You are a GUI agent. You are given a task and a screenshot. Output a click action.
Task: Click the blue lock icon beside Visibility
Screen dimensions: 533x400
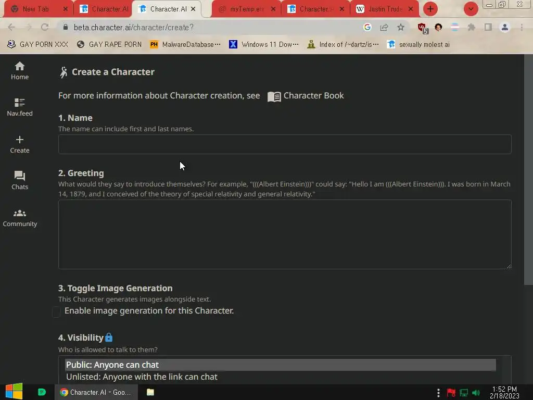click(x=109, y=337)
